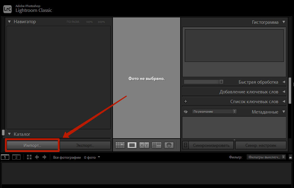
Task: Toggle auto sync switch beside Синхронизировать
Action: coord(185,145)
